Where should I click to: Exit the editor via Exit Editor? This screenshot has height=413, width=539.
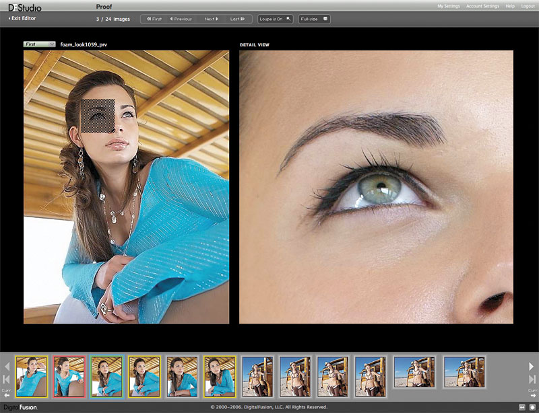pyautogui.click(x=22, y=18)
